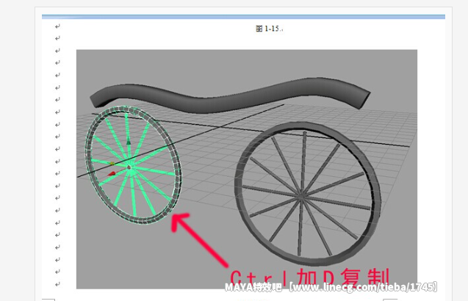Grab the green Y-axis move manipulator arrow

[x=129, y=141]
